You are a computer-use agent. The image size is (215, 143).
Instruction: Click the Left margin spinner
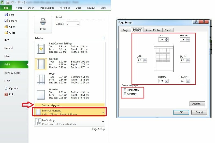(x=145, y=60)
